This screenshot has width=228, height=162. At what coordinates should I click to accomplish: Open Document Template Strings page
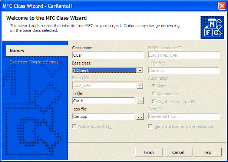[34, 62]
